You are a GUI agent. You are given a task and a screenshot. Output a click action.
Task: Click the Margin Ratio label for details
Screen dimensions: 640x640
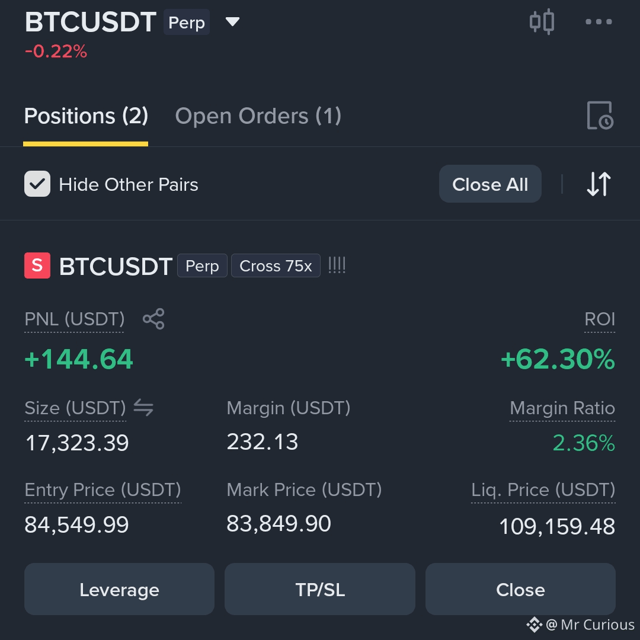tap(562, 408)
